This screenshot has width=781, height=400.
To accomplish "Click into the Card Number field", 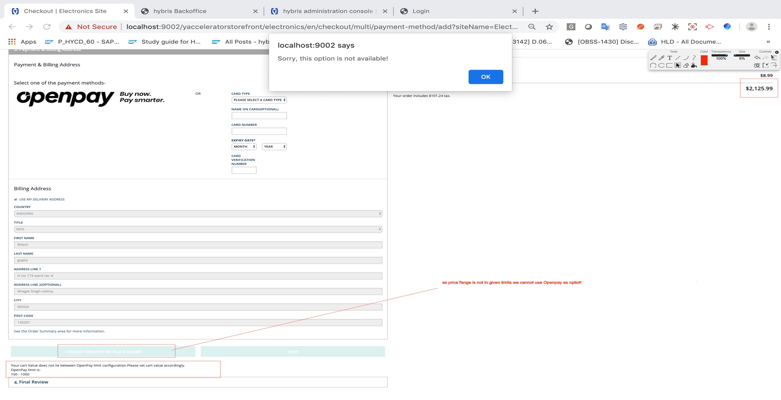I will click(259, 131).
